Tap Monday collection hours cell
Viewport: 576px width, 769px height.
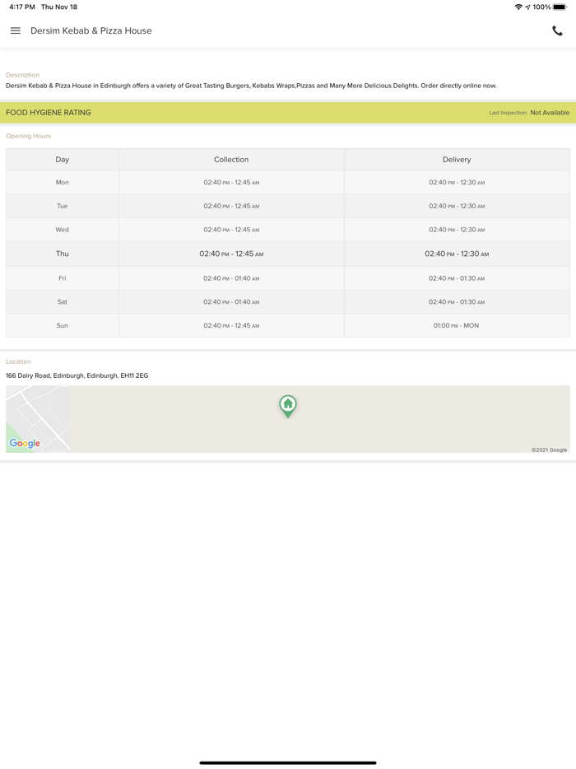click(x=231, y=183)
